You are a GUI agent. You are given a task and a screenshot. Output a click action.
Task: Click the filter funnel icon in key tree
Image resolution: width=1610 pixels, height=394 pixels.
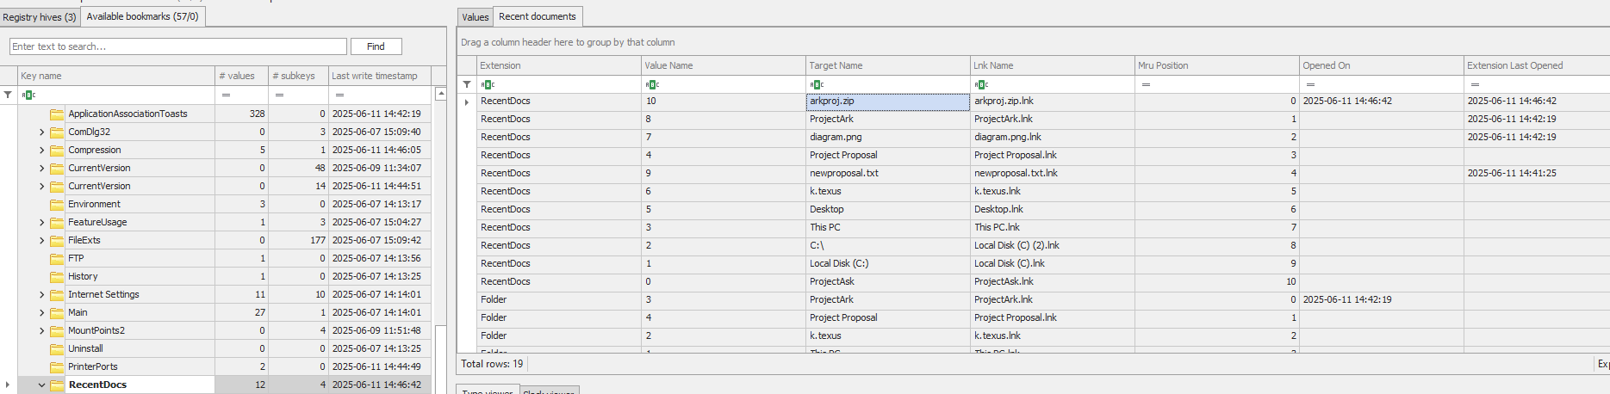point(8,95)
